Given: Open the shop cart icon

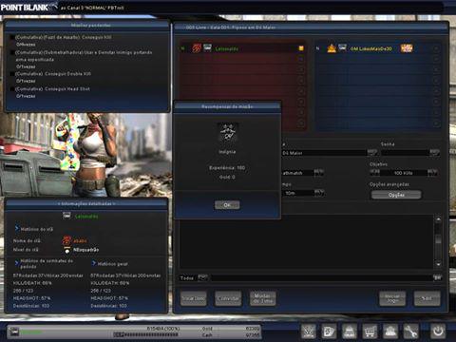Looking at the screenshot, I should (370, 332).
